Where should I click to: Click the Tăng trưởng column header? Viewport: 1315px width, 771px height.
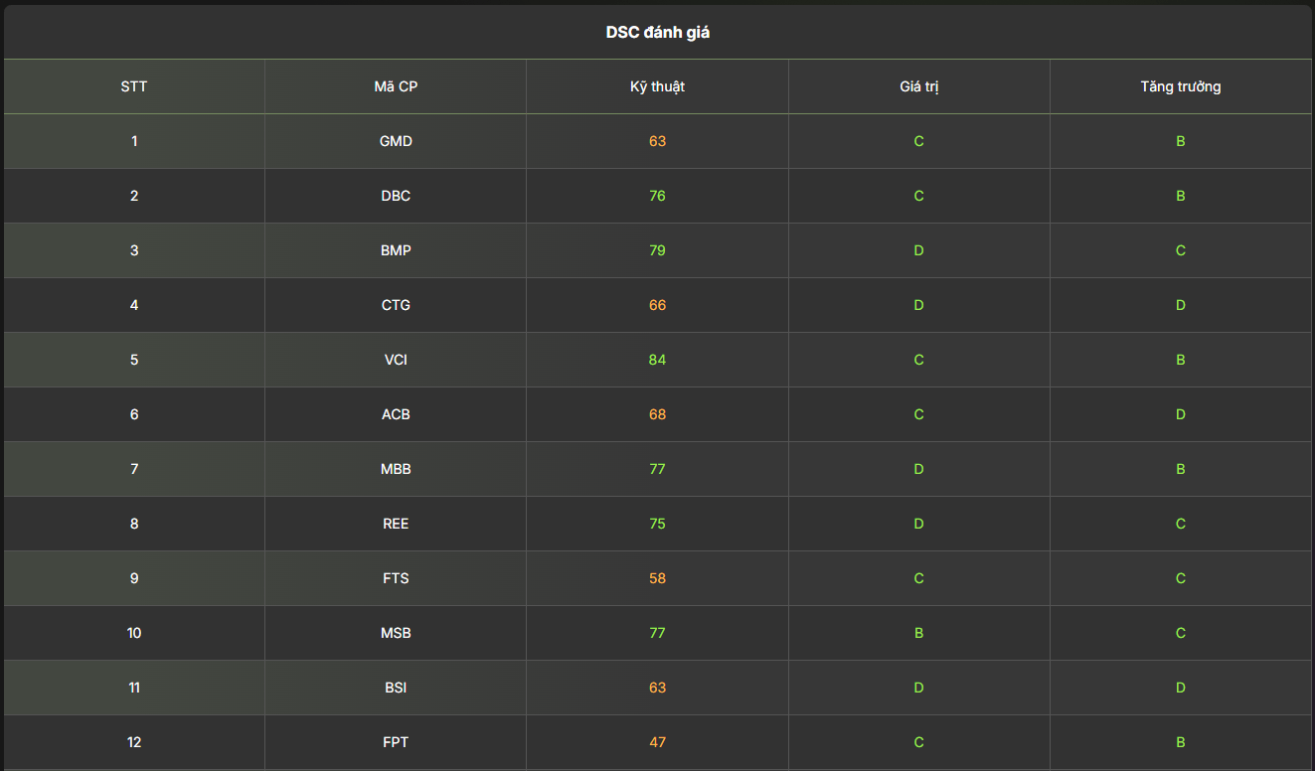click(1181, 86)
